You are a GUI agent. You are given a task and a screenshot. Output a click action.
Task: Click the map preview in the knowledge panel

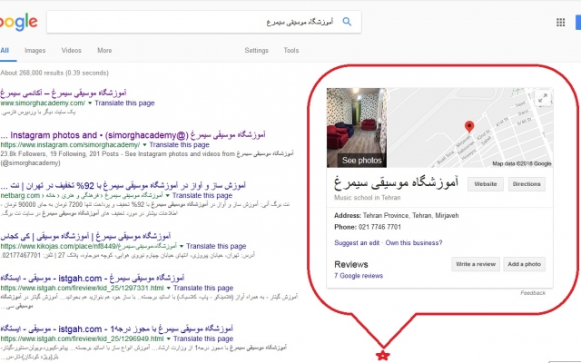click(470, 127)
